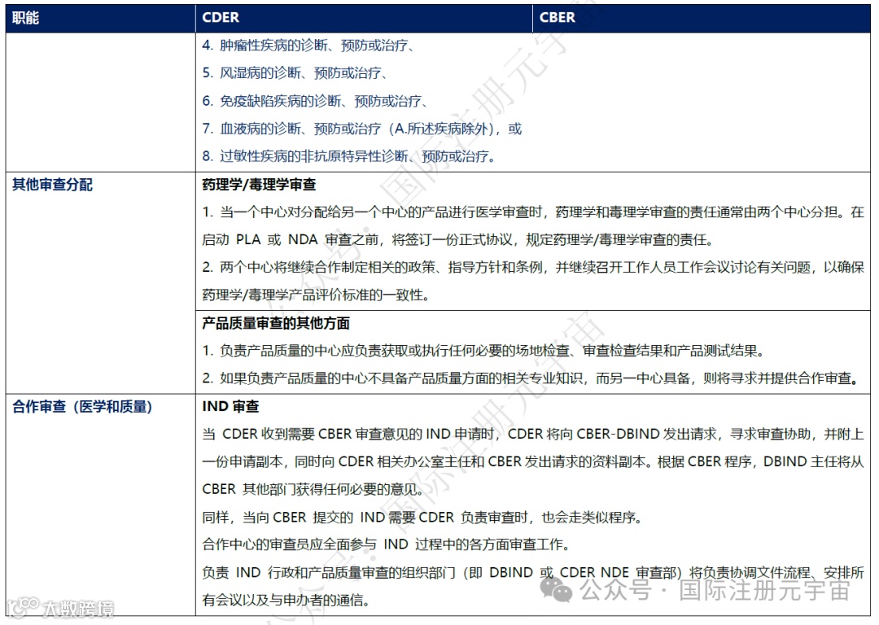The height and width of the screenshot is (625, 879).
Task: Click the IND 审查 heading
Action: tap(230, 406)
